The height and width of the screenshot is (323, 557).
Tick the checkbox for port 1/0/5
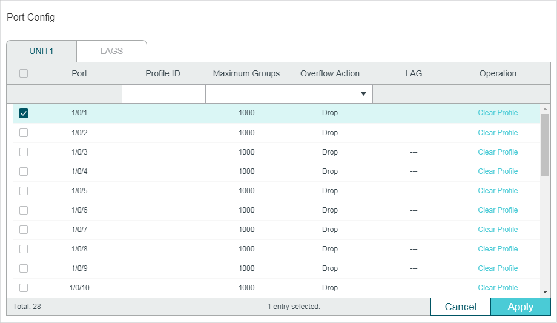24,191
